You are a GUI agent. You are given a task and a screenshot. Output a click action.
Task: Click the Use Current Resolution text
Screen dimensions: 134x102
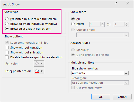[x=87, y=83]
